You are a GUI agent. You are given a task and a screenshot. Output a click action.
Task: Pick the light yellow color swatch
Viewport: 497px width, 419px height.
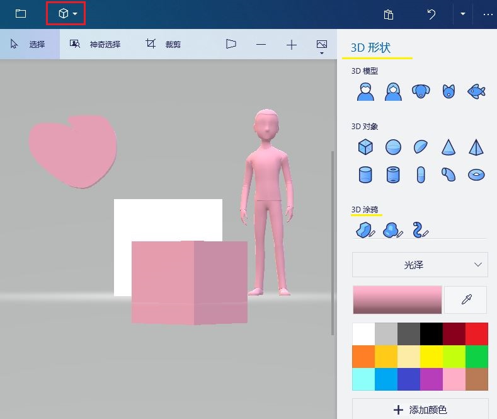click(x=409, y=357)
